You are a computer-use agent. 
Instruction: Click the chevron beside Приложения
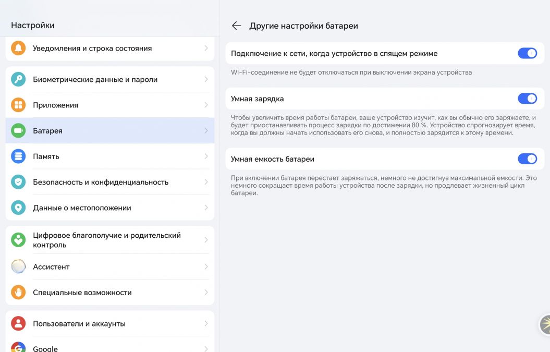click(206, 105)
